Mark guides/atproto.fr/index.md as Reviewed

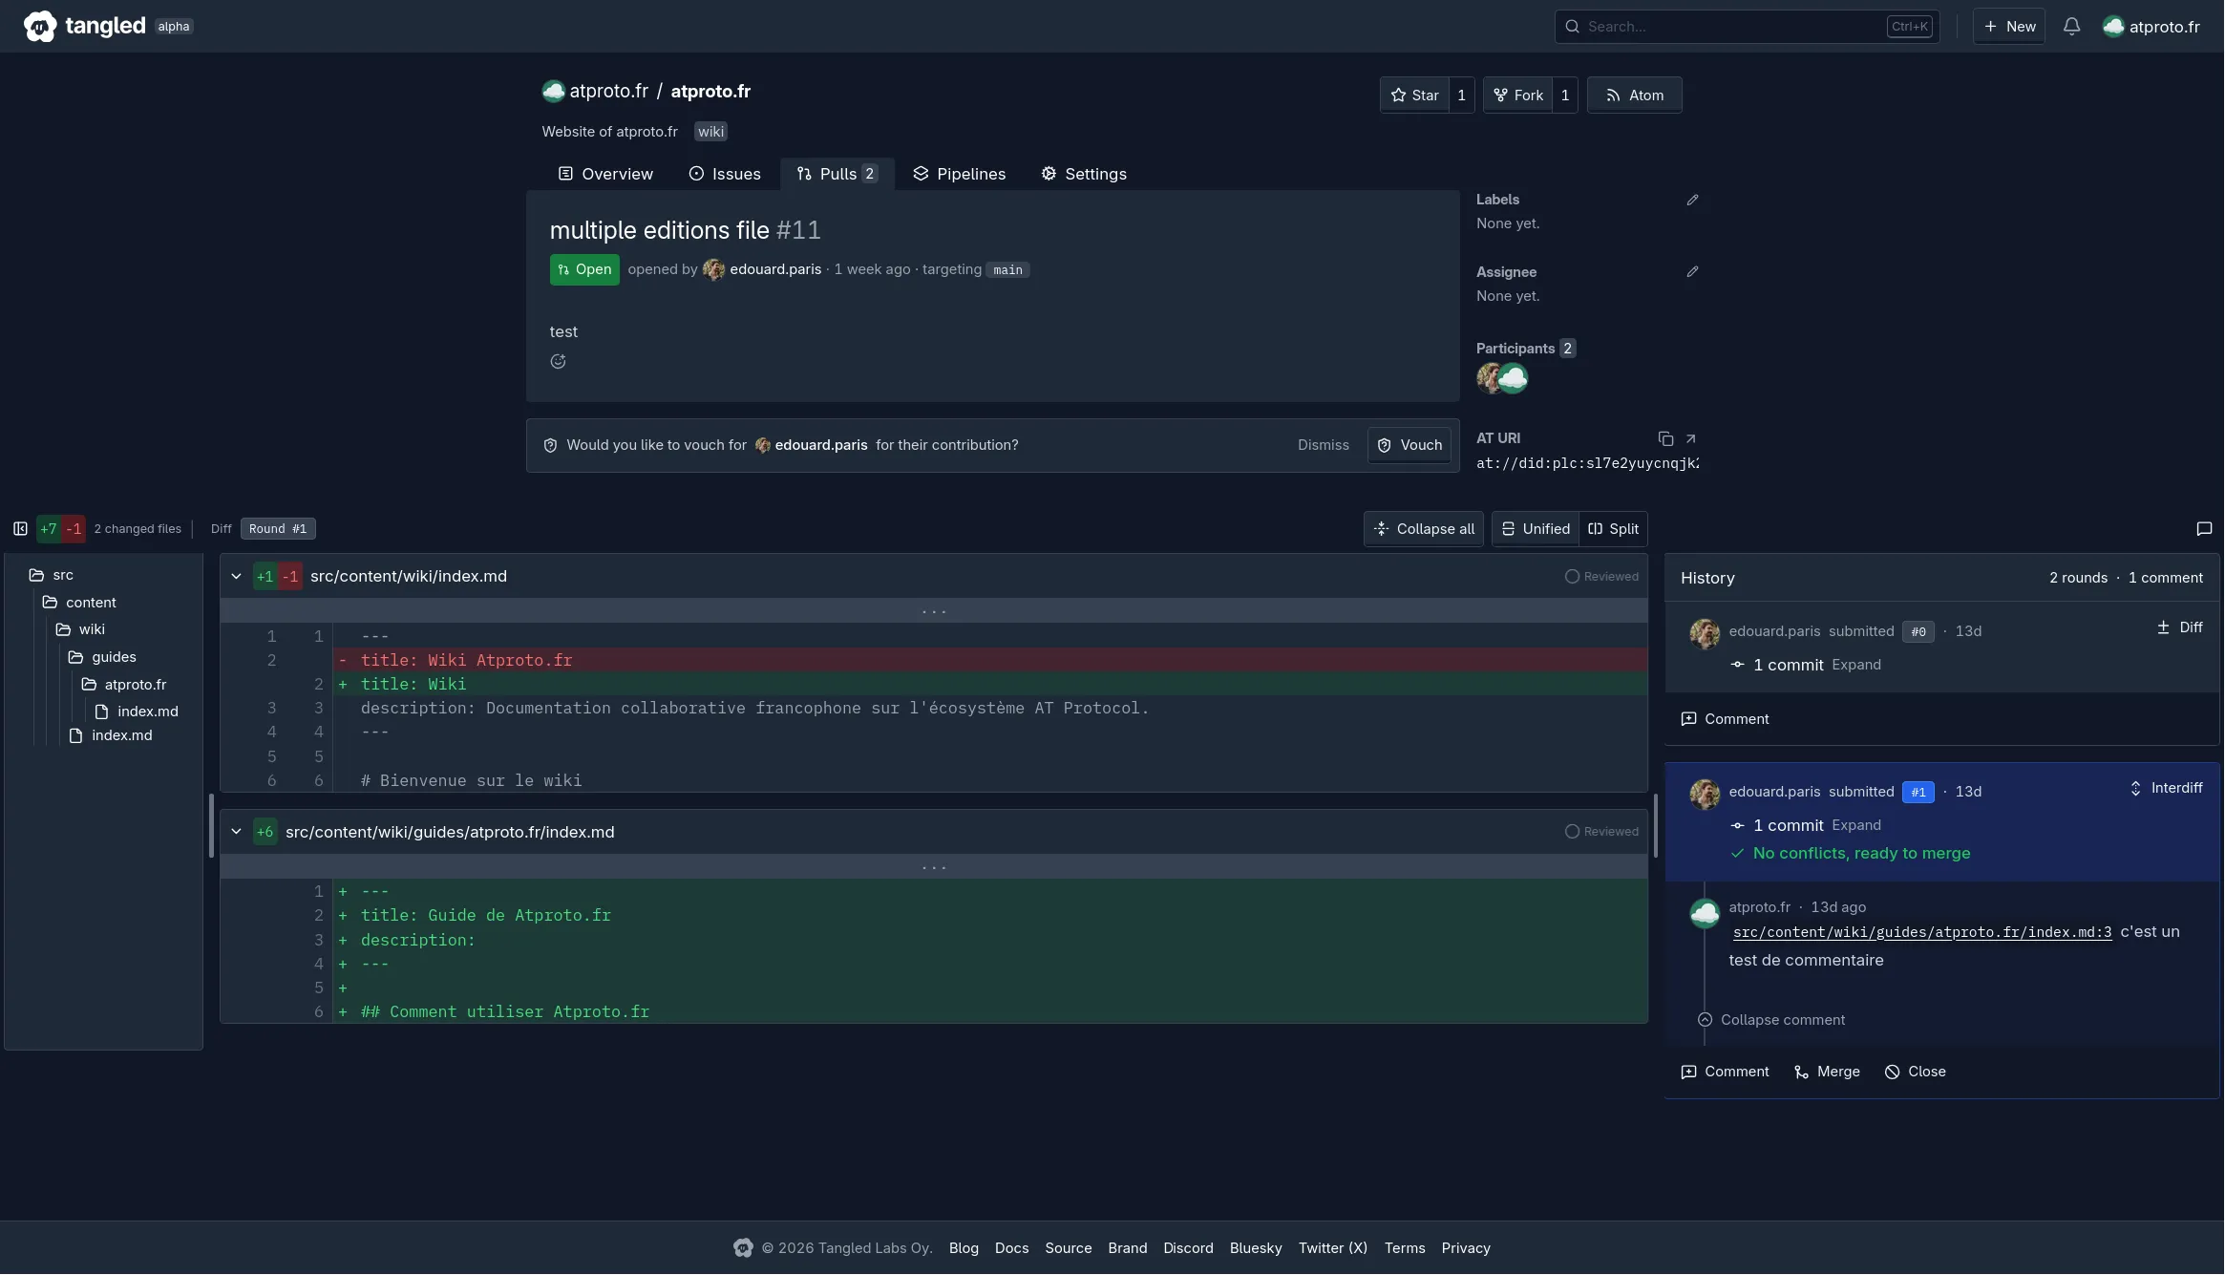point(1601,832)
